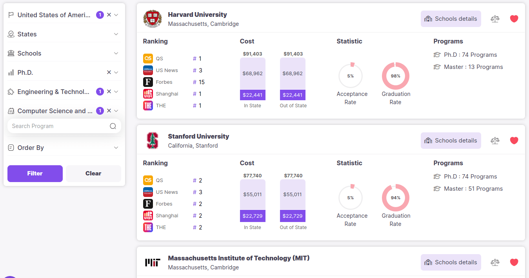Click the Harvard University crest logo

pos(152,18)
